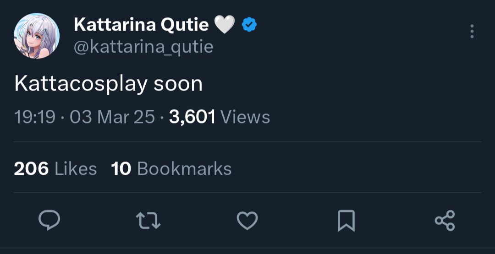Click the @kattarina_qutie handle
Screen dimensions: 495x254
click(x=143, y=47)
